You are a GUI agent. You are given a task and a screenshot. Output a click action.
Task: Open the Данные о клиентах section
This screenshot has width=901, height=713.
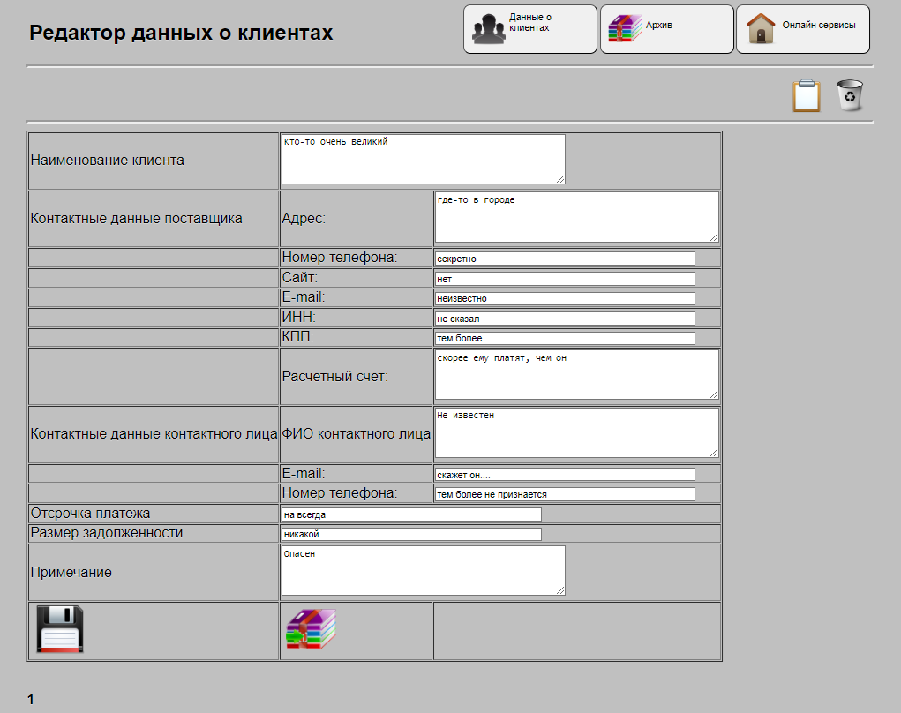point(529,28)
